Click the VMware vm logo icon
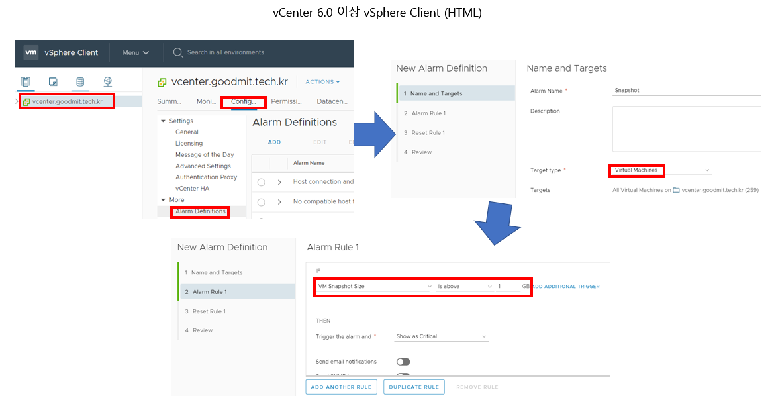This screenshot has height=400, width=770. pos(31,52)
